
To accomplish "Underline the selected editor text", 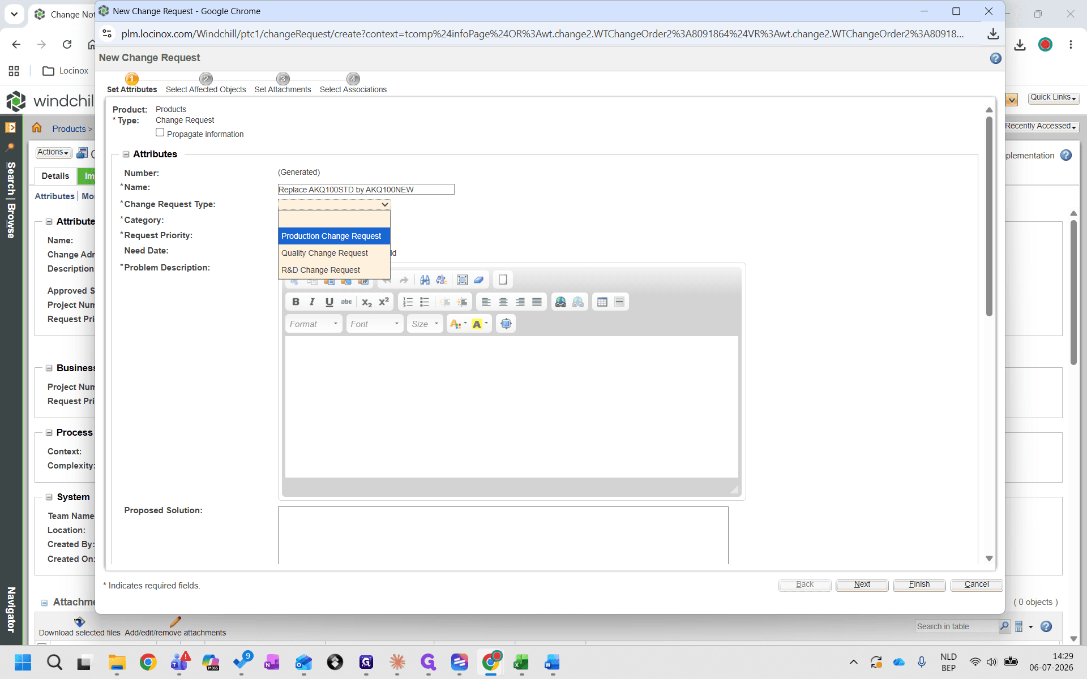I will tap(329, 302).
